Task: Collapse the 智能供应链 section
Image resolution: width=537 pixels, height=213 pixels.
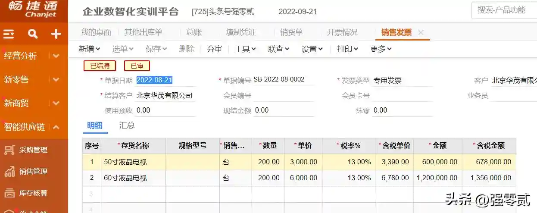Action: 56,127
